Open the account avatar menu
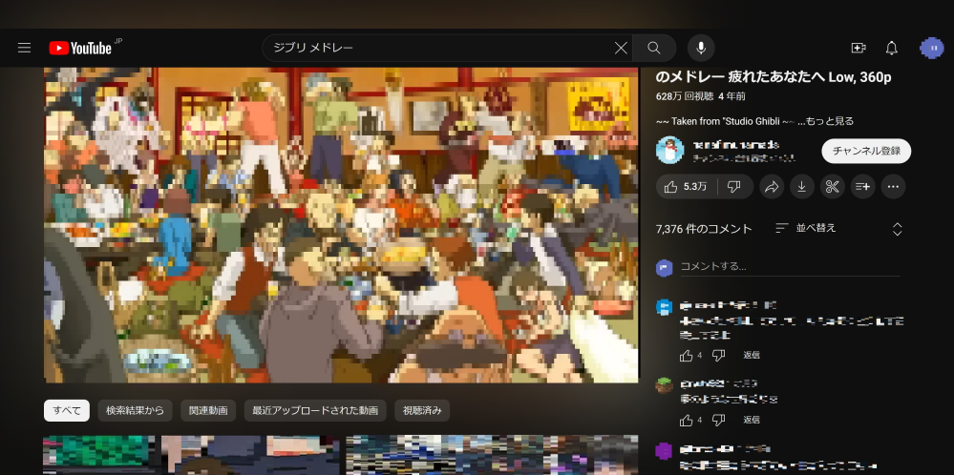Image resolution: width=954 pixels, height=475 pixels. pos(931,48)
